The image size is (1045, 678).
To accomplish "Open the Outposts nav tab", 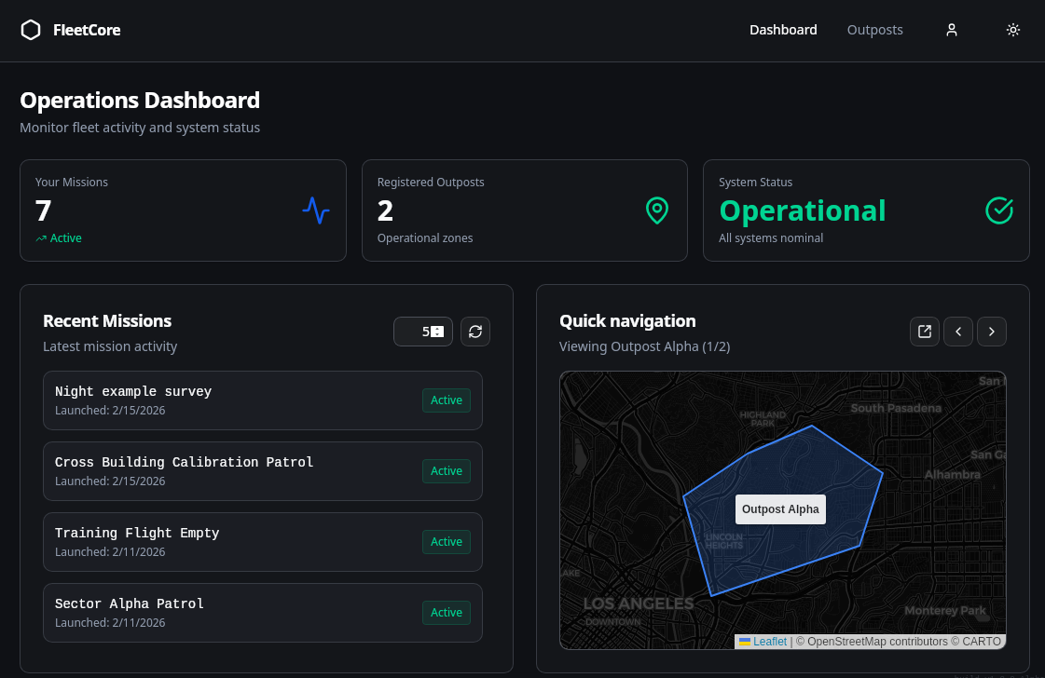I will coord(874,30).
